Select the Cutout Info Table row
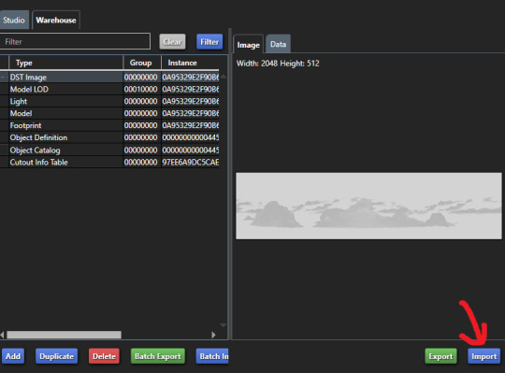The width and height of the screenshot is (505, 373). 109,163
